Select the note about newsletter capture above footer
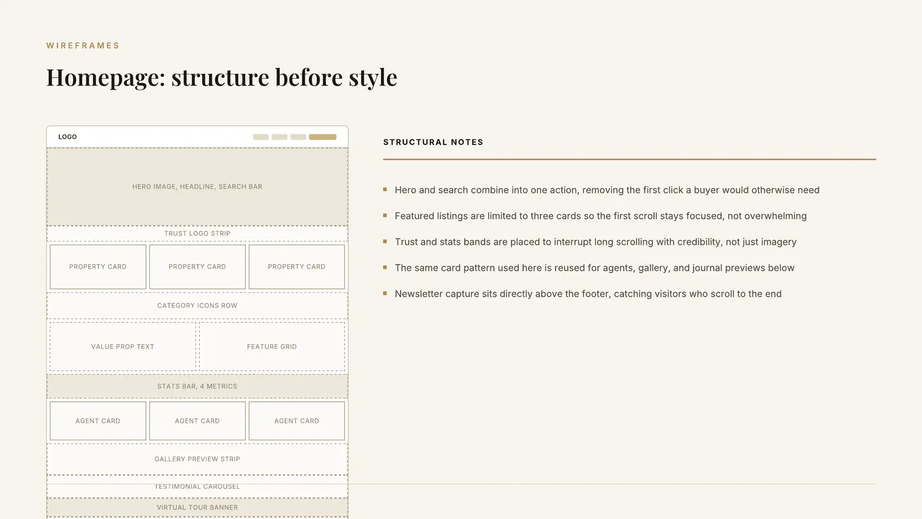 pos(588,293)
